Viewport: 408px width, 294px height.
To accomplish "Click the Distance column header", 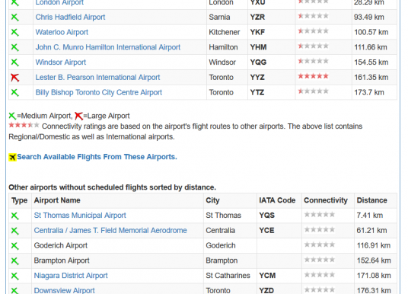I will point(371,200).
